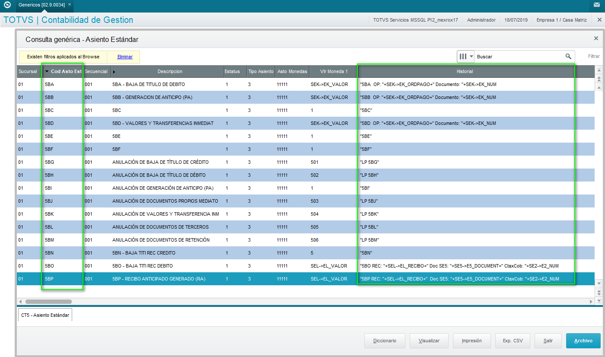
Task: Select ANULACIÓN DE VALORES Y TRANSFERENCIA row
Action: [306, 214]
